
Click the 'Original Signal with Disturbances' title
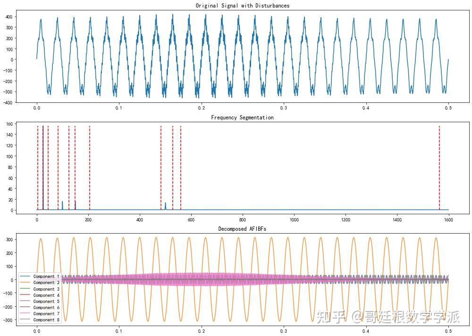(x=242, y=5)
